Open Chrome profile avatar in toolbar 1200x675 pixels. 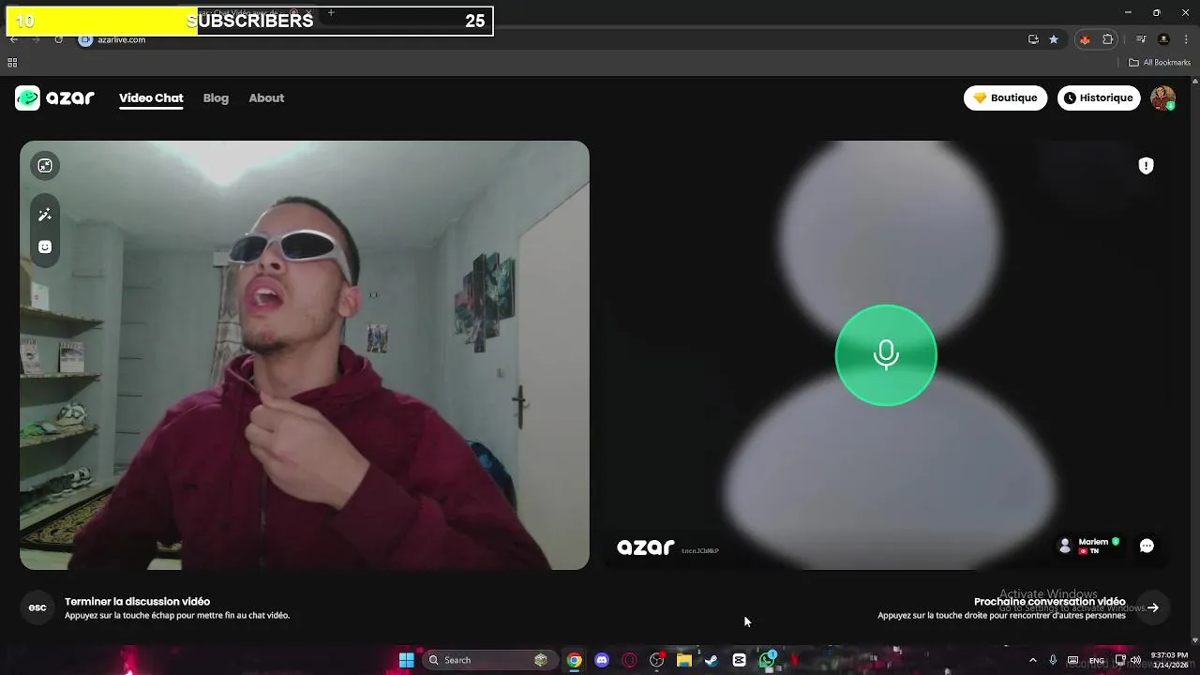1163,39
